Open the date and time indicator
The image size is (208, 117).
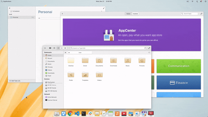(x=104, y=1)
